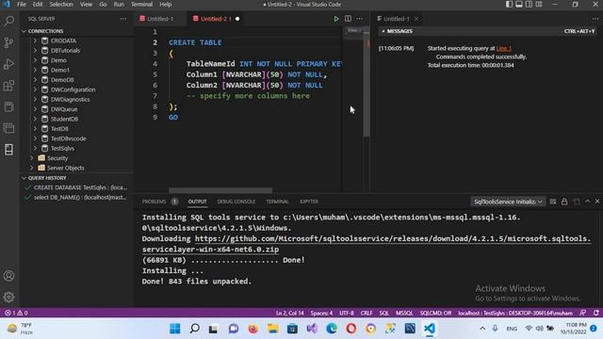Close the bottom panel
The width and height of the screenshot is (603, 339).
click(x=597, y=202)
